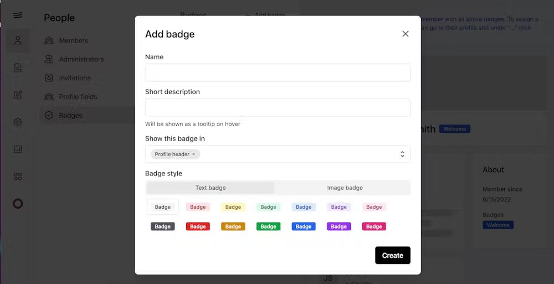Screen dimensions: 554x284
Task: Choose the solid purple Badge style
Action: (339, 226)
